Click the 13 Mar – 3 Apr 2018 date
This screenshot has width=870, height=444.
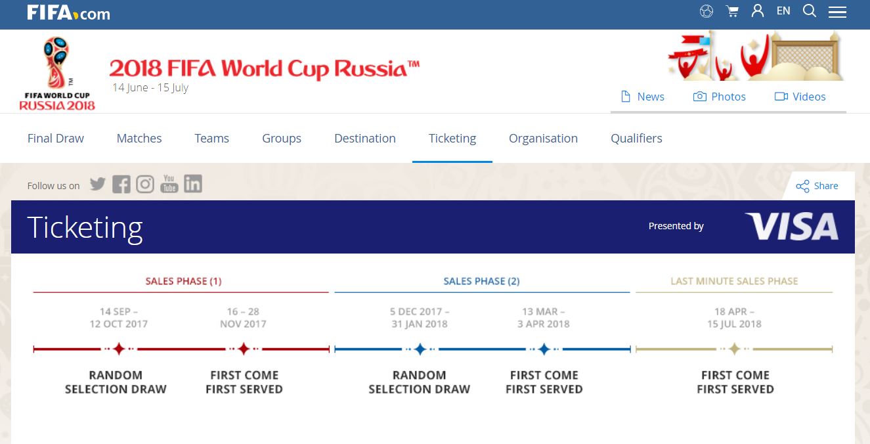click(x=544, y=318)
